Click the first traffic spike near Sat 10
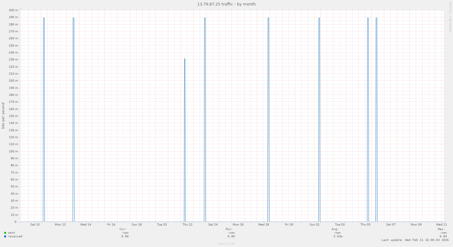453x247 pixels. [x=44, y=121]
